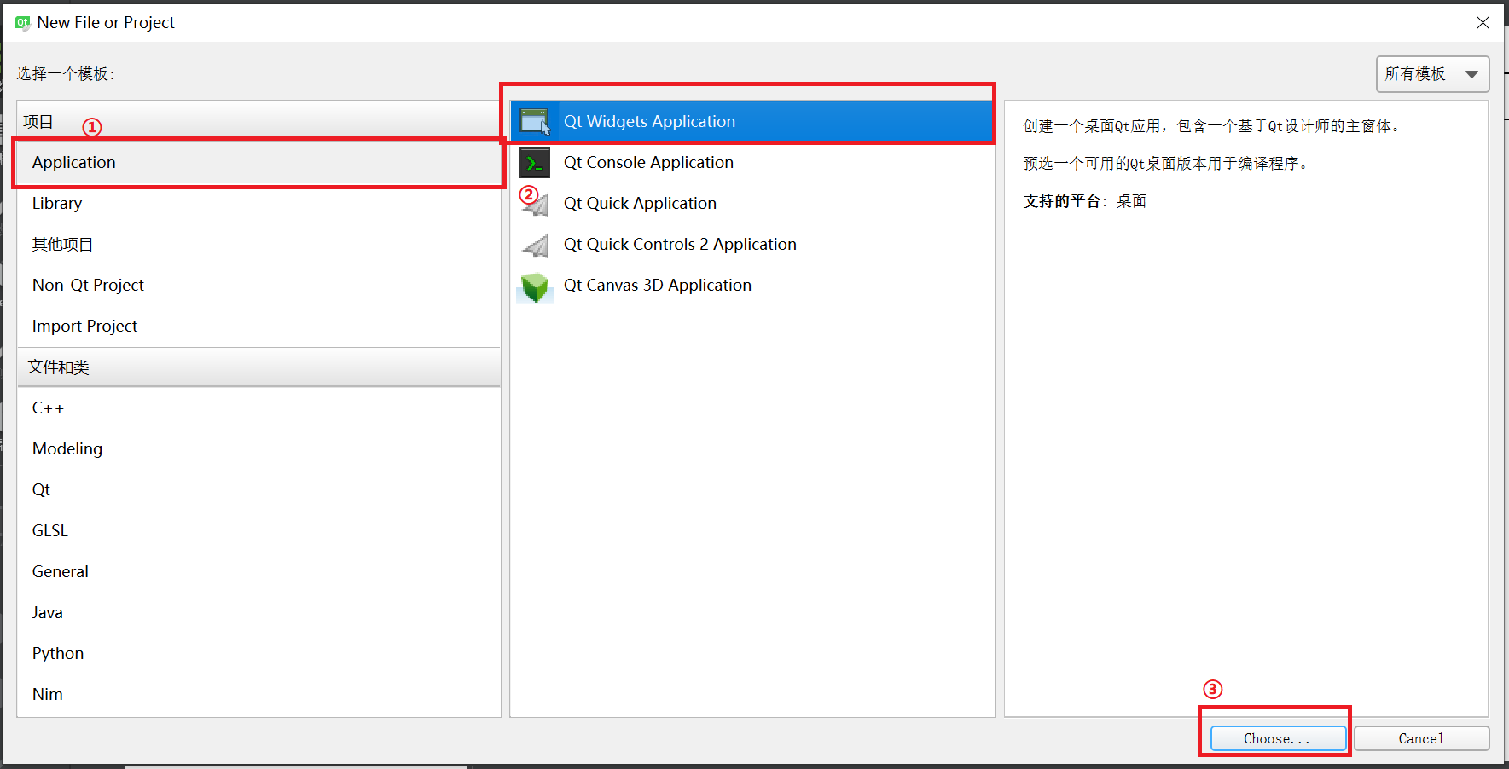Image resolution: width=1509 pixels, height=769 pixels.
Task: Select Qt Console Application template
Action: click(x=752, y=163)
